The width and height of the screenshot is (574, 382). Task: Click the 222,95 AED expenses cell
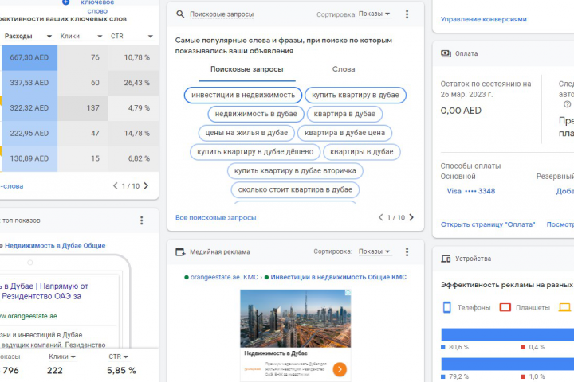tap(29, 134)
